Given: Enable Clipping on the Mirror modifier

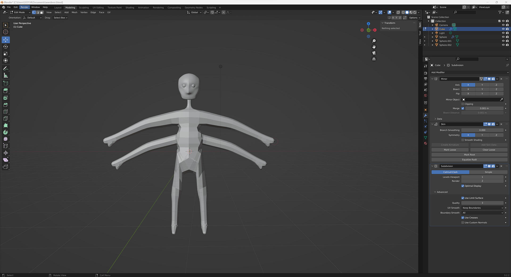Looking at the screenshot, I should [x=463, y=104].
